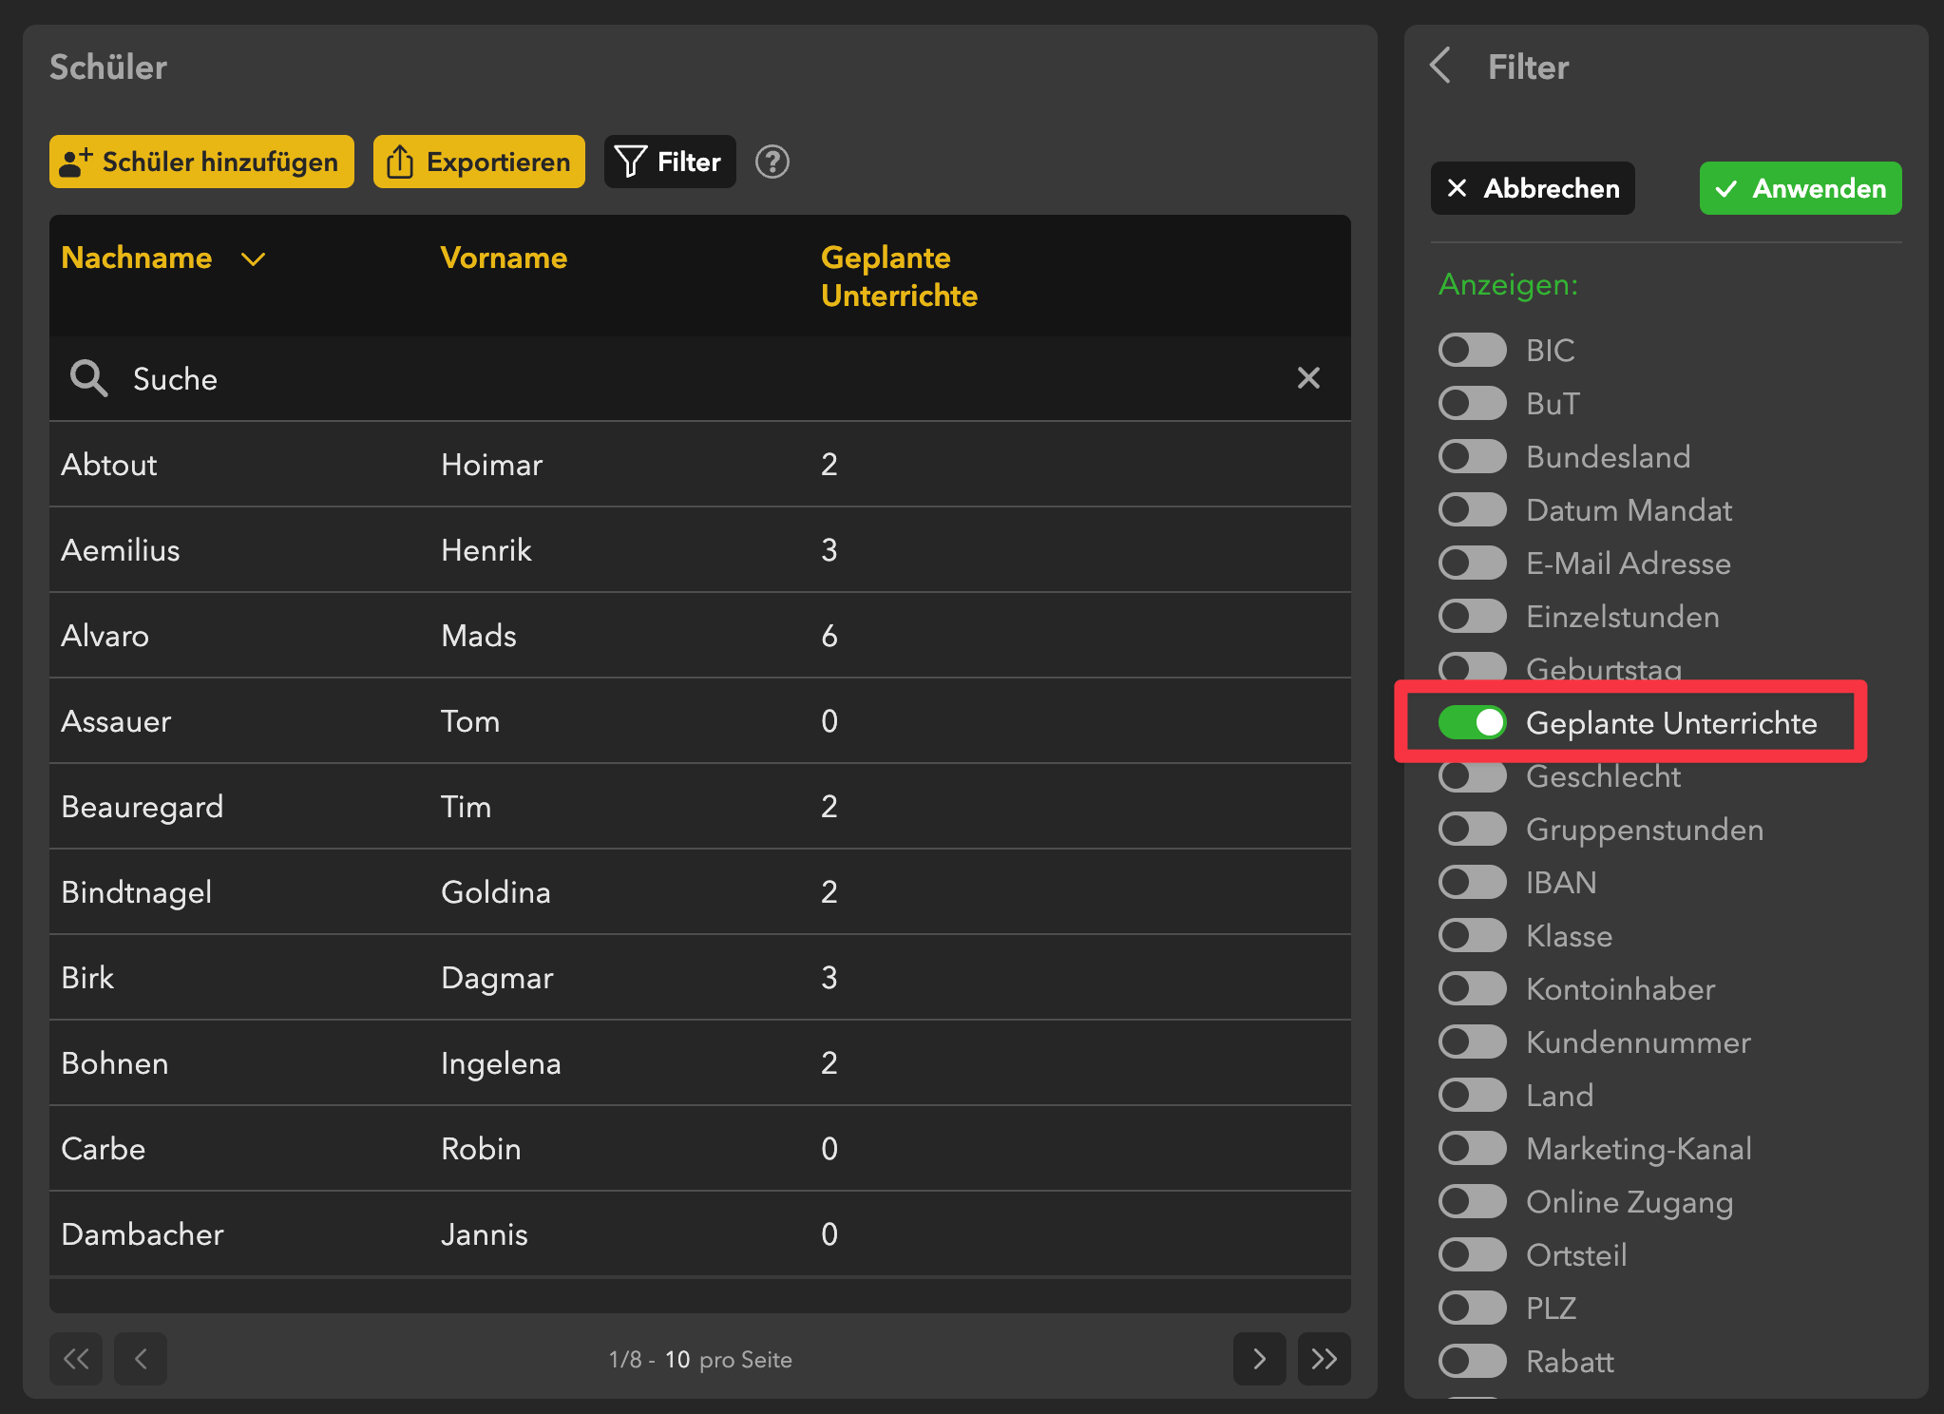
Task: Open the Filter funnel button
Action: click(670, 162)
